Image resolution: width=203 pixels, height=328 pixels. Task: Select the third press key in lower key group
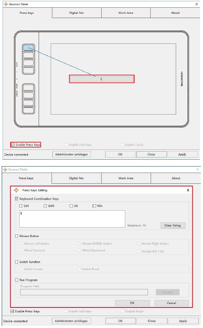28,103
